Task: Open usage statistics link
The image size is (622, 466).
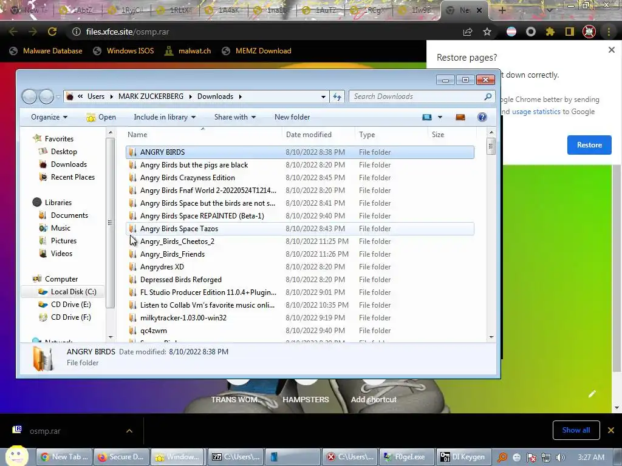Action: click(x=536, y=112)
